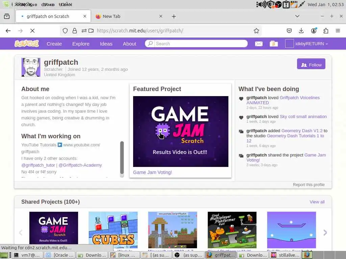This screenshot has height=259, width=346.
Task: Open the Griffpatch Voicelines ANIMATED link
Action: pyautogui.click(x=283, y=100)
